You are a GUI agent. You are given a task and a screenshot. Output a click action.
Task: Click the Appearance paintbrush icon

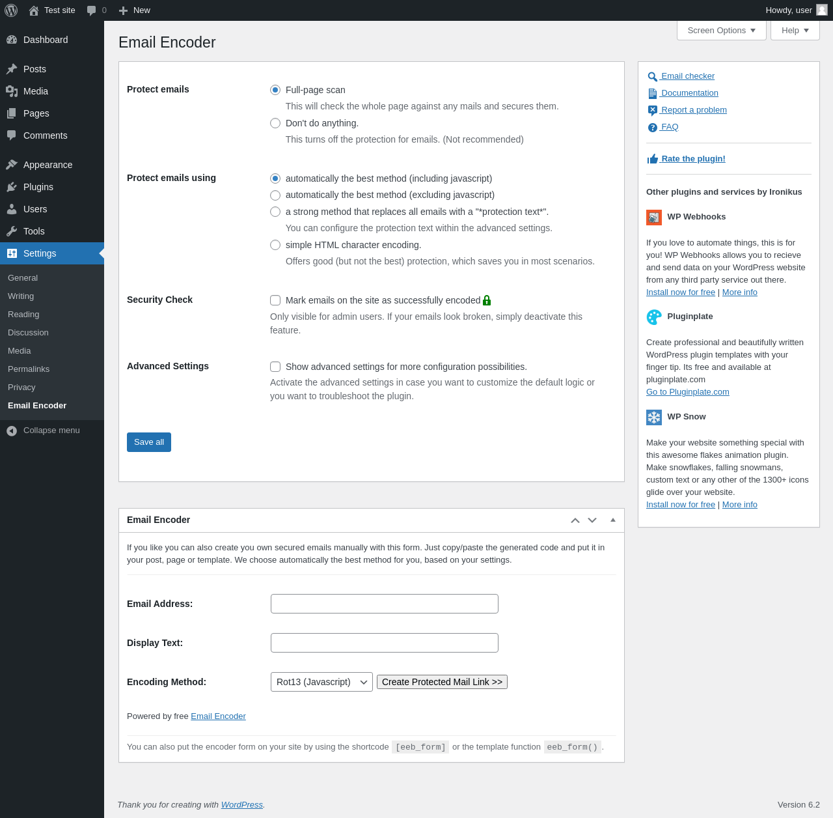[12, 165]
